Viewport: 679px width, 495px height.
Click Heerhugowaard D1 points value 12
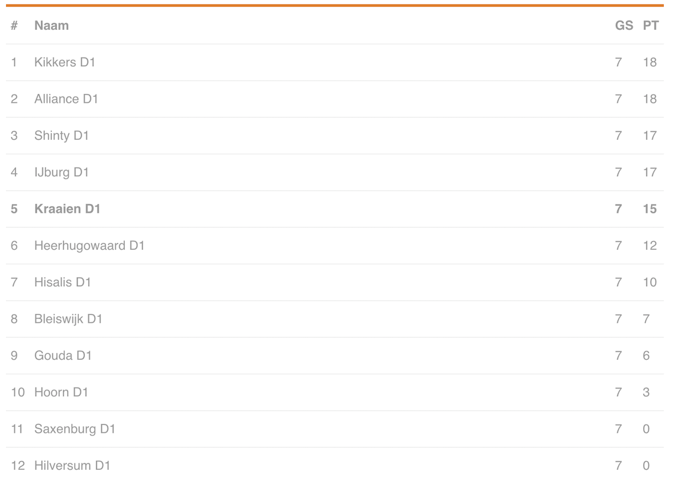pos(650,246)
